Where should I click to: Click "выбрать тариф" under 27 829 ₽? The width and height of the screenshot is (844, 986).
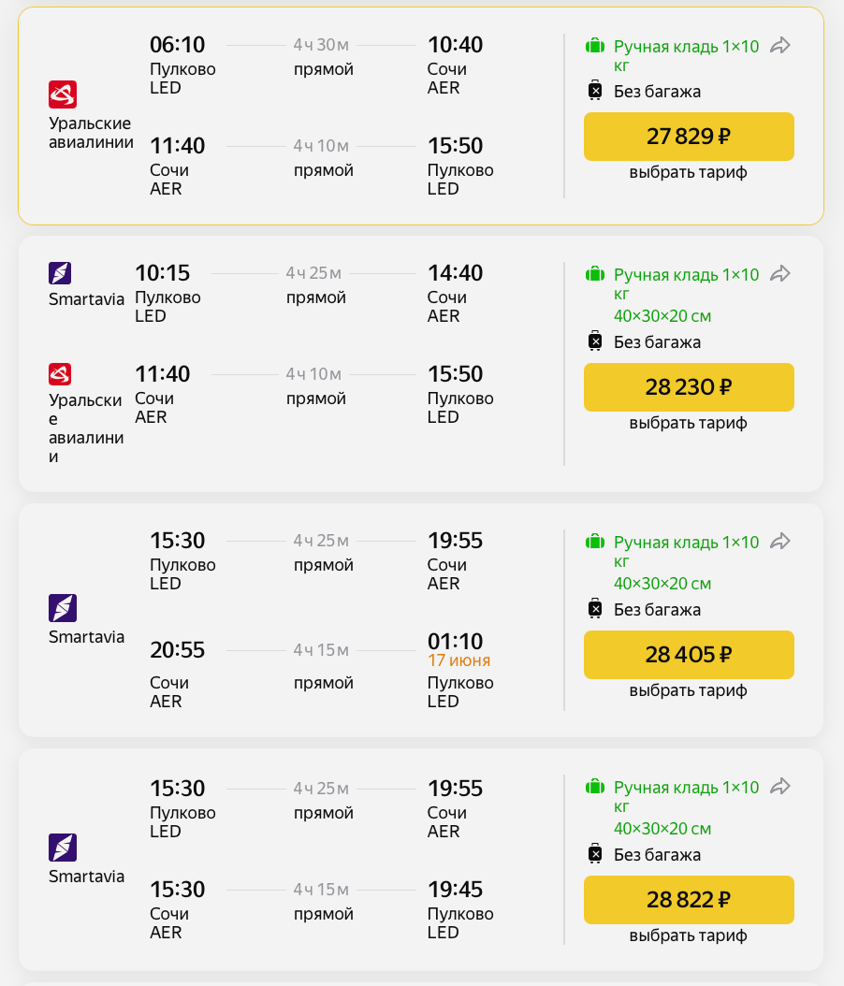(689, 173)
